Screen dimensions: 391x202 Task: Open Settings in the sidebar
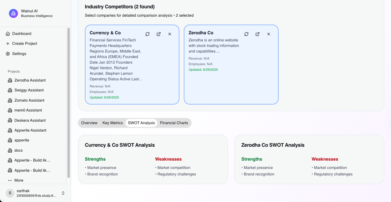(x=19, y=54)
